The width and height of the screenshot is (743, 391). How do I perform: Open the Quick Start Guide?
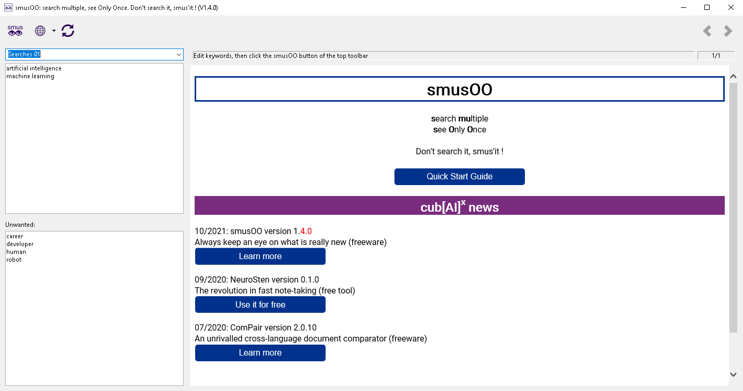point(460,177)
